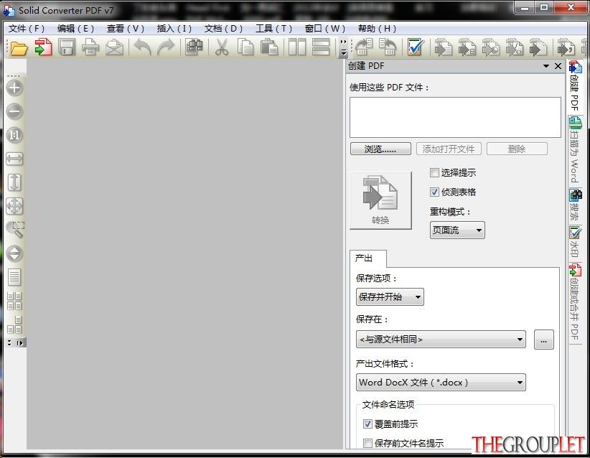Open a file with the folder icon
This screenshot has width=590, height=458.
(x=19, y=48)
